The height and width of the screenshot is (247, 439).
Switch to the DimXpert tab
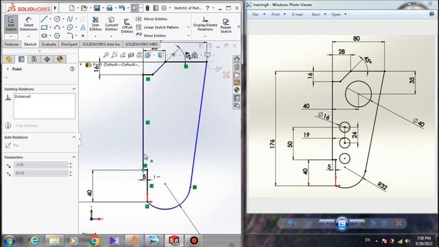point(69,44)
